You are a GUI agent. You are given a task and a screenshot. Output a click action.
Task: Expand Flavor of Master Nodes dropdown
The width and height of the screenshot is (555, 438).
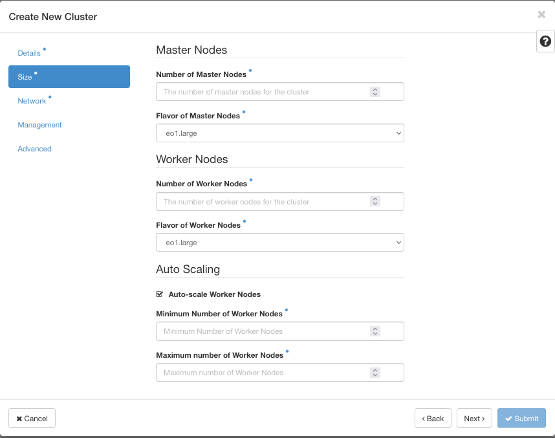point(279,133)
